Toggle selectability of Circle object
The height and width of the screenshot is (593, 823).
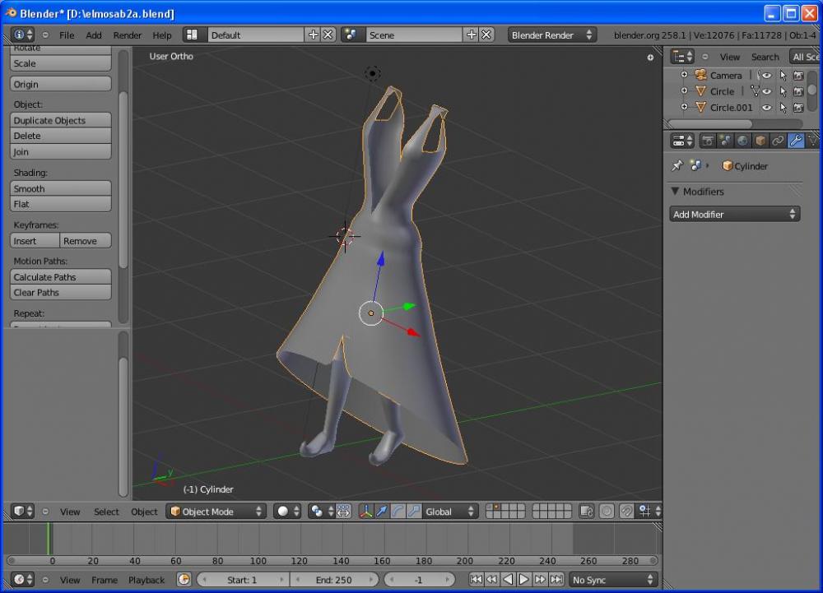pos(783,91)
